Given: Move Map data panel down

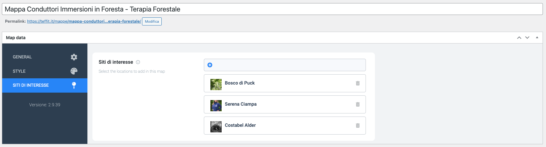Looking at the screenshot, I should 527,38.
